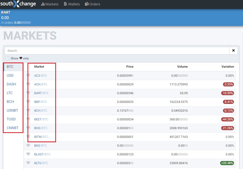This screenshot has width=243, height=169.
Task: Select the TUSD markets tab
Action: tap(11, 119)
